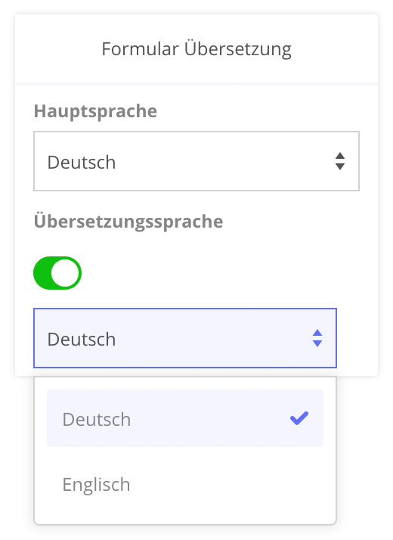Viewport: 393px width, 540px height.
Task: Click the blue sort arrows in translation select
Action: tap(317, 338)
